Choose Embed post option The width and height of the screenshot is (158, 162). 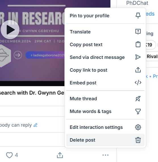[105, 83]
